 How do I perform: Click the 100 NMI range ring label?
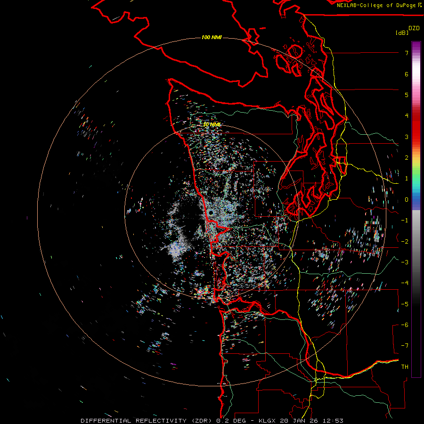pyautogui.click(x=212, y=37)
